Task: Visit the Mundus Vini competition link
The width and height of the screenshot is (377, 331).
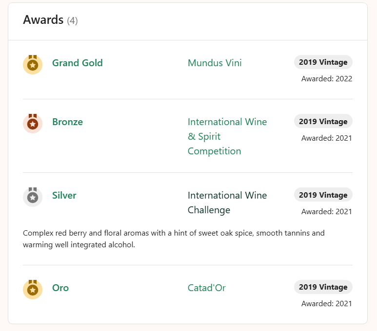Action: click(215, 63)
